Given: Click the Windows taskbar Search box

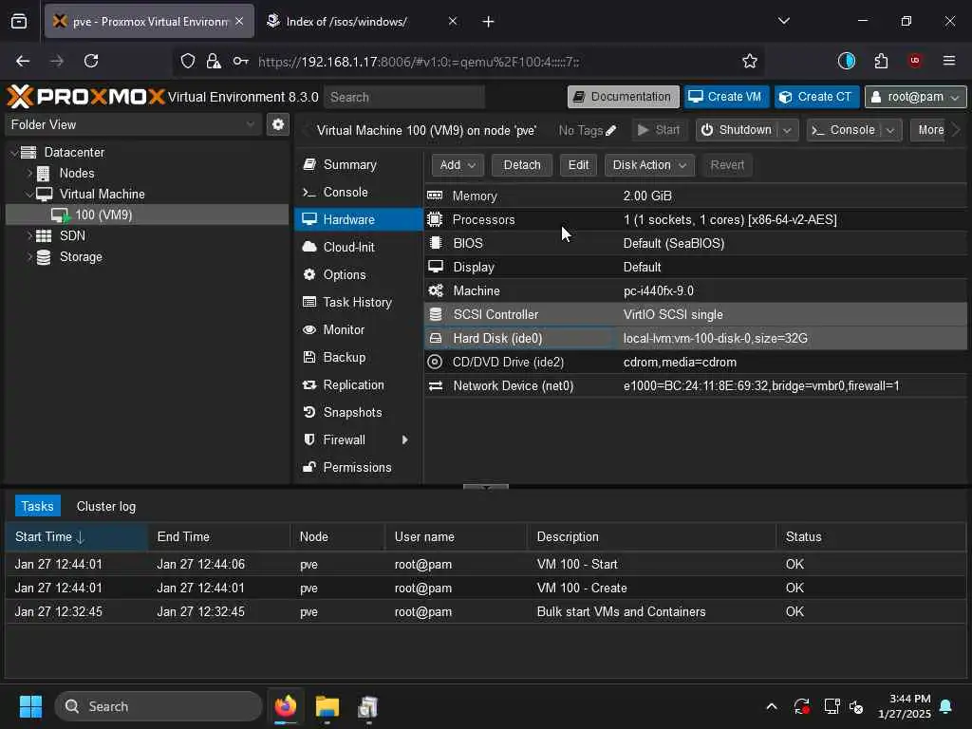Looking at the screenshot, I should 159,706.
